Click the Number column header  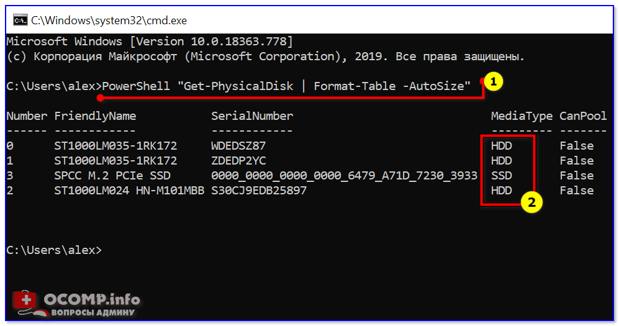pos(27,116)
